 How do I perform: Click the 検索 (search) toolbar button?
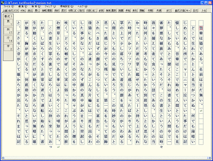point(108,10)
